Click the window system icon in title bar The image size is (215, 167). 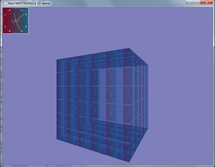click(4, 3)
